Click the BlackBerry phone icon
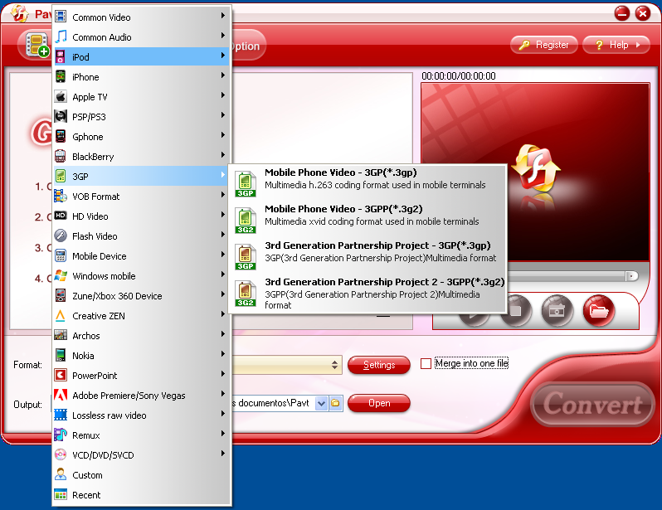The height and width of the screenshot is (510, 662). pyautogui.click(x=61, y=156)
